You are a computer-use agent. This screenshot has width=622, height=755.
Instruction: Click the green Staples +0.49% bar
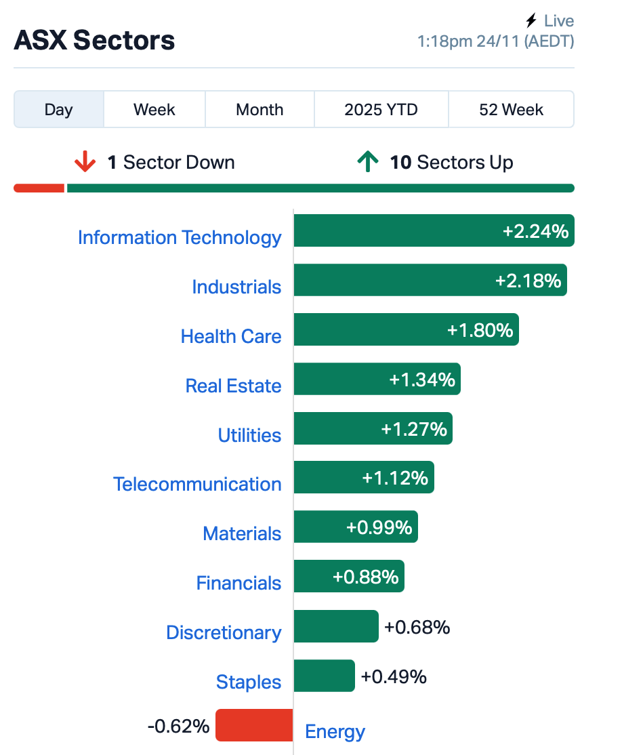tap(324, 676)
